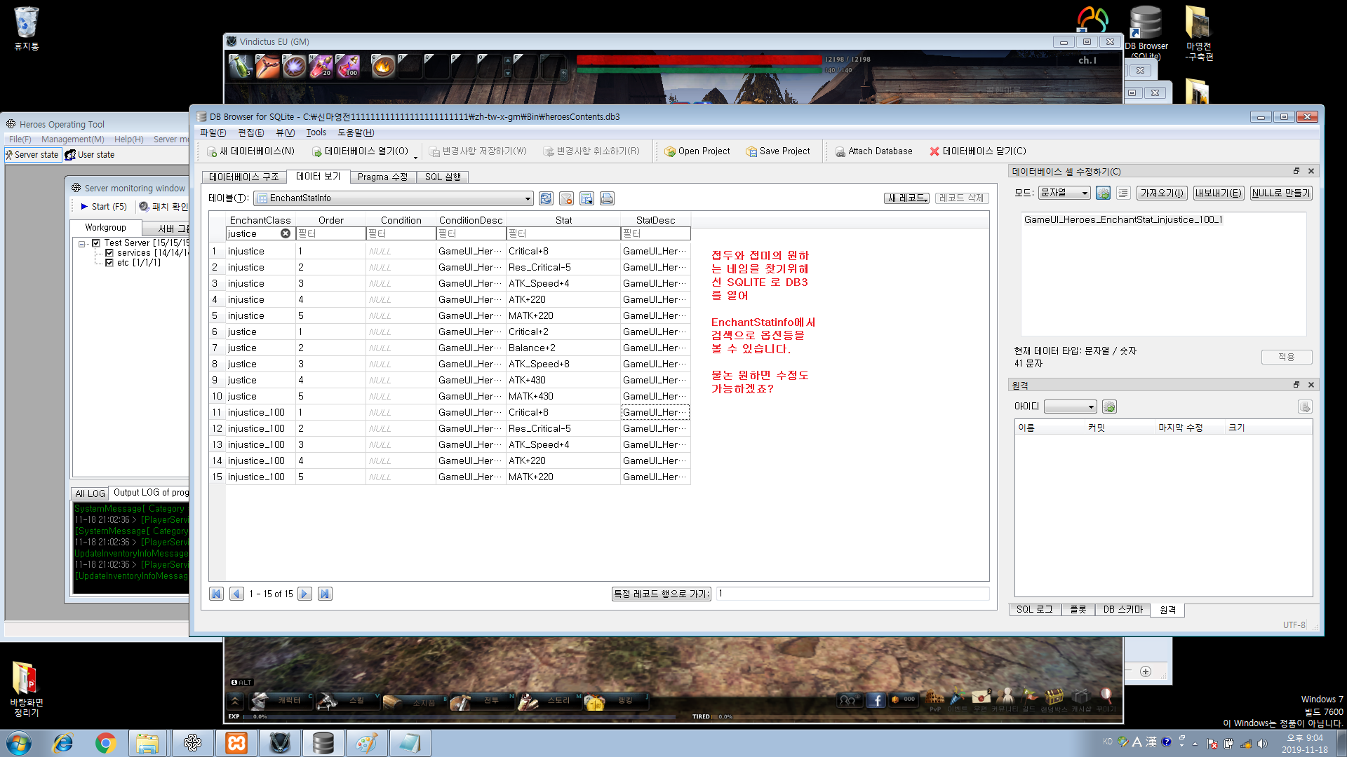This screenshot has height=757, width=1347.
Task: Create a new database (새 데이터베이스)
Action: (251, 151)
